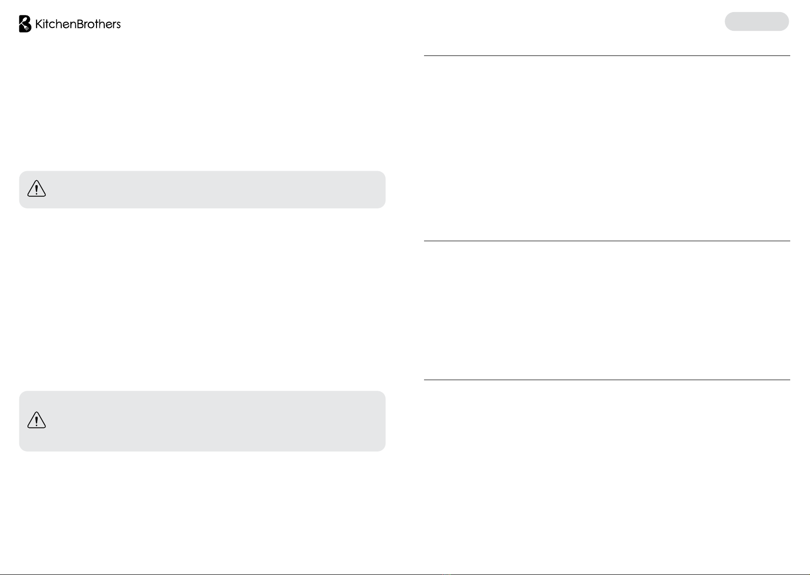The width and height of the screenshot is (810, 575).
Task: Click the KitchenBrothers logo emblem
Action: click(x=25, y=24)
